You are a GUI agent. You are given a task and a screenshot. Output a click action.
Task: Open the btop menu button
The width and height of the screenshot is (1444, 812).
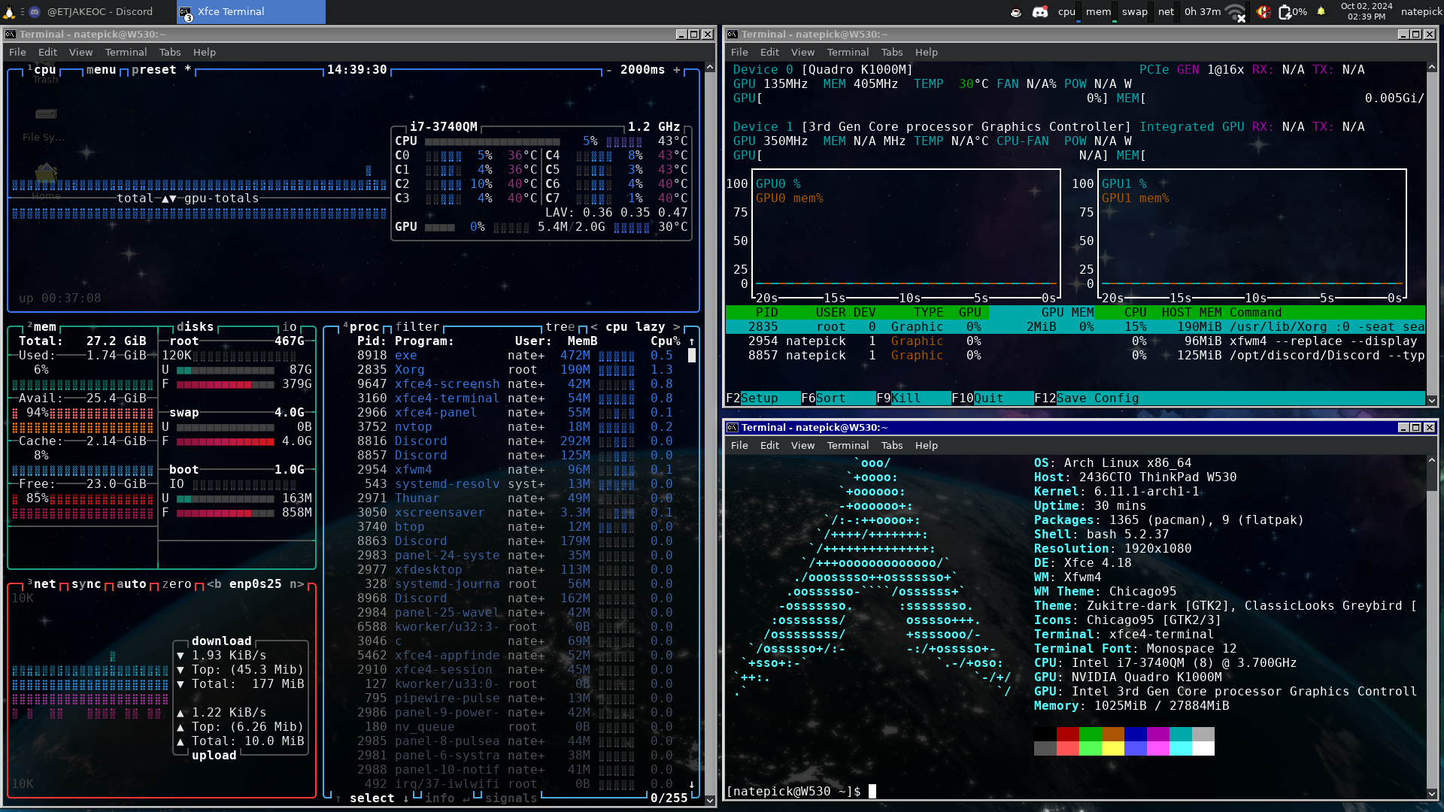[x=101, y=70]
